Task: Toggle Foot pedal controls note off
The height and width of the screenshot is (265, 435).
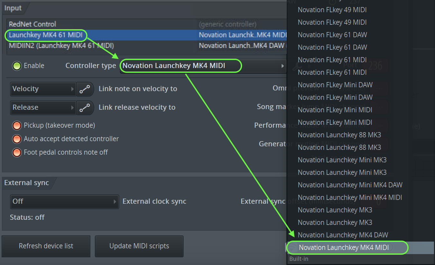Action: coord(17,152)
